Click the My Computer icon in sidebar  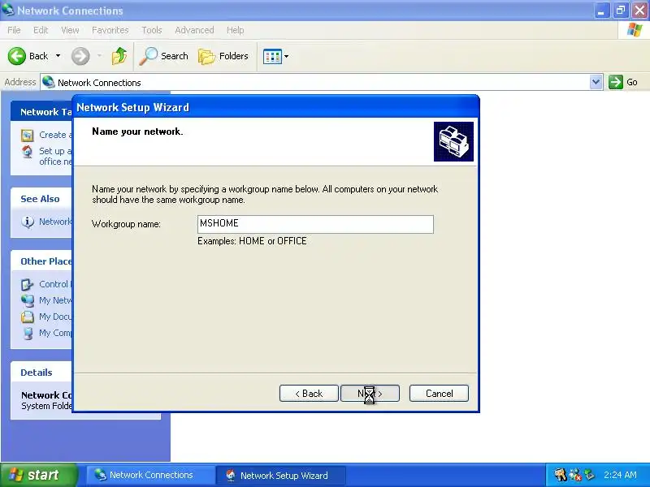[x=28, y=334]
